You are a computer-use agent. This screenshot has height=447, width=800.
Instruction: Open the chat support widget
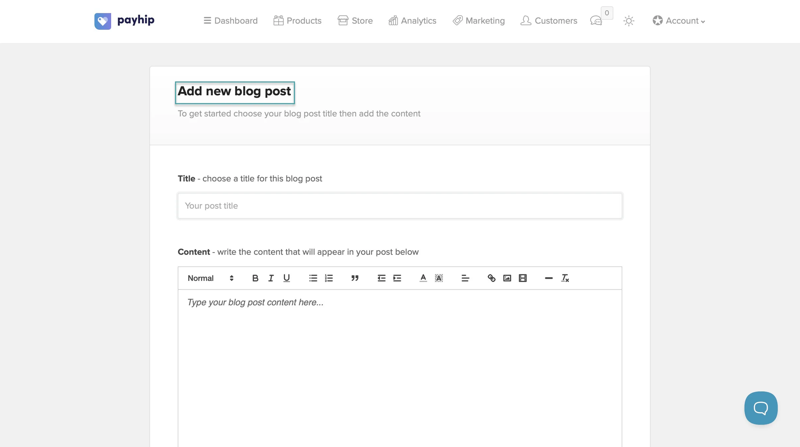coord(761,408)
